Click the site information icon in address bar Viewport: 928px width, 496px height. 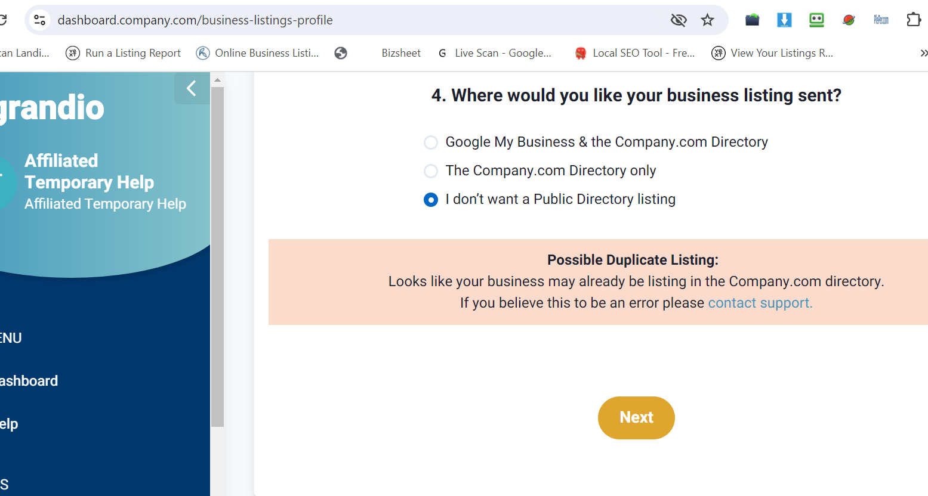(40, 20)
